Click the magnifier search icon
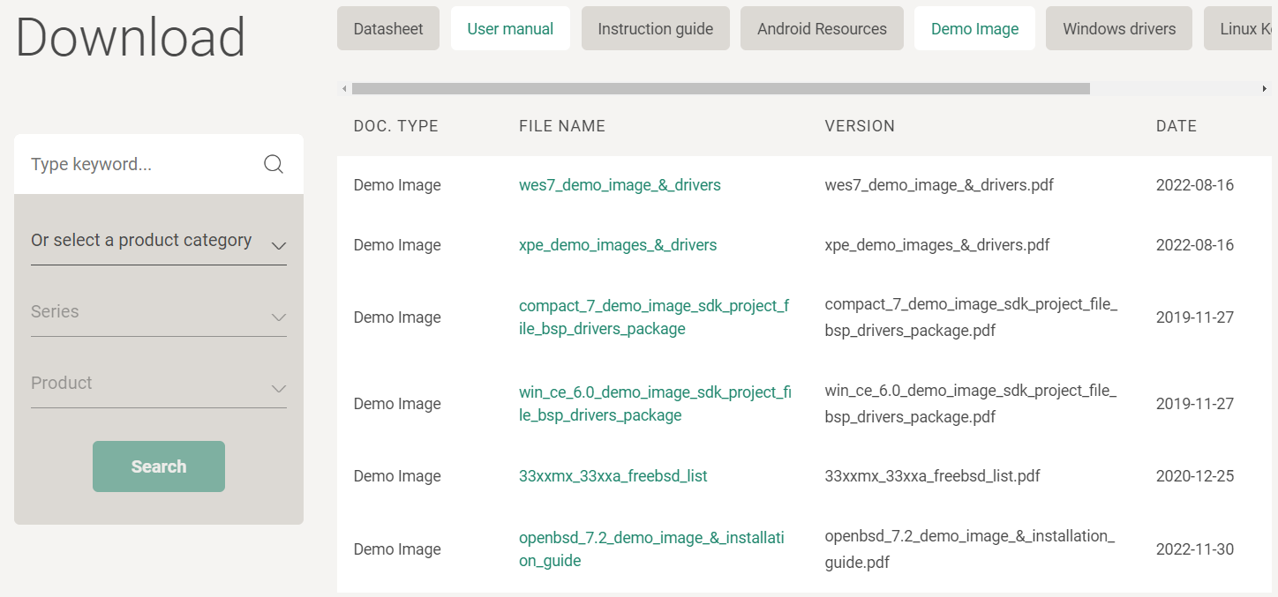The height and width of the screenshot is (597, 1278). (274, 164)
